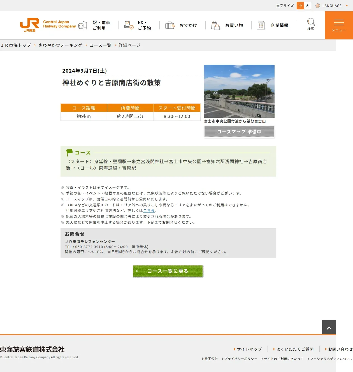Go to さわやかウォーキング breadcrumb

[x=60, y=45]
